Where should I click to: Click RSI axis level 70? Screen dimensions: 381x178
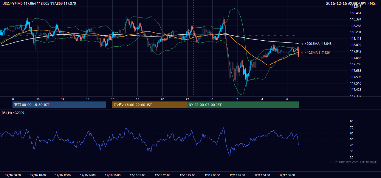coord(351,127)
